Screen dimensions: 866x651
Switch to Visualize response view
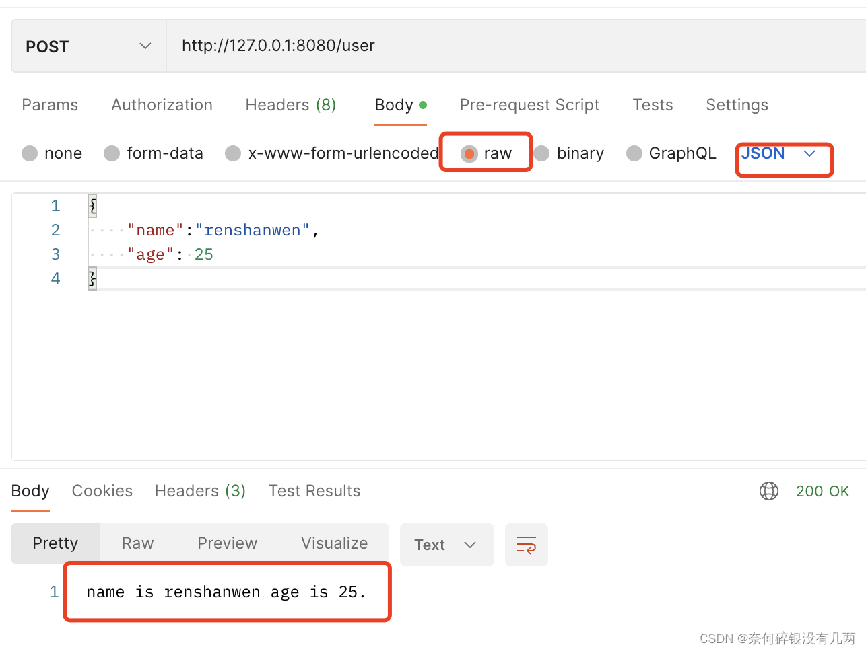coord(334,543)
